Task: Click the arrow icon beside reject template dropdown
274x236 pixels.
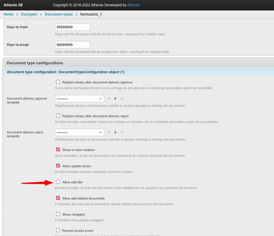Action: coord(109,133)
